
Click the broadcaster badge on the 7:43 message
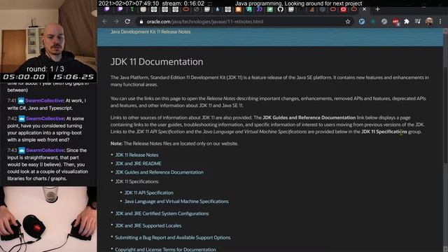point(22,150)
